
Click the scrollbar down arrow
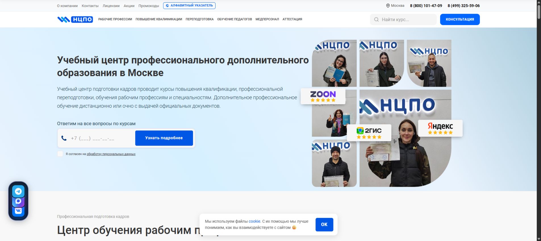click(x=539, y=239)
